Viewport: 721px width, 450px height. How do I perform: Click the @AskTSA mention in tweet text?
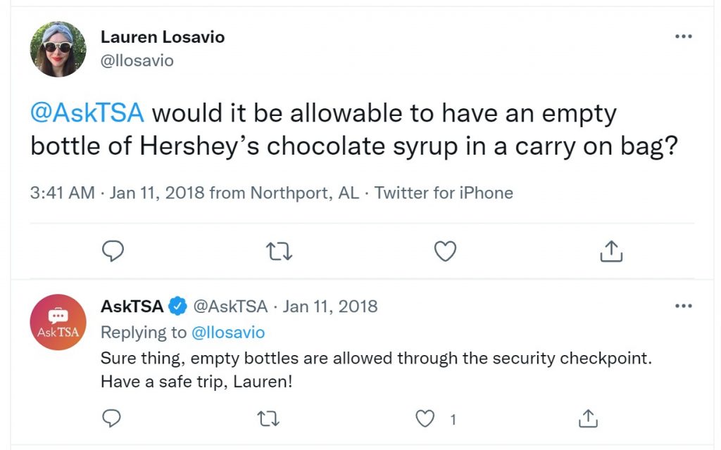tap(87, 113)
